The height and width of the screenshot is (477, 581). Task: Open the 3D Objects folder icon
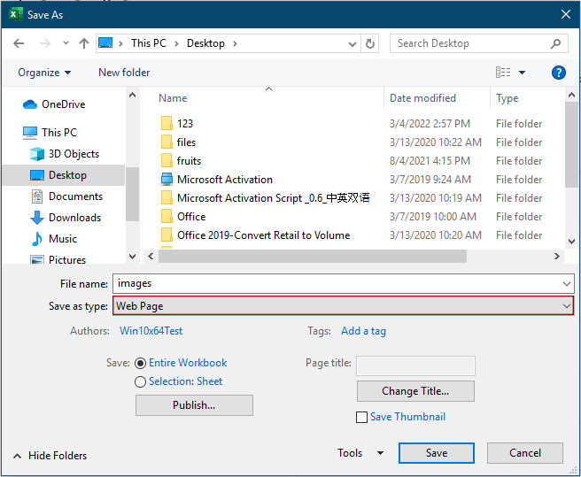click(x=37, y=154)
